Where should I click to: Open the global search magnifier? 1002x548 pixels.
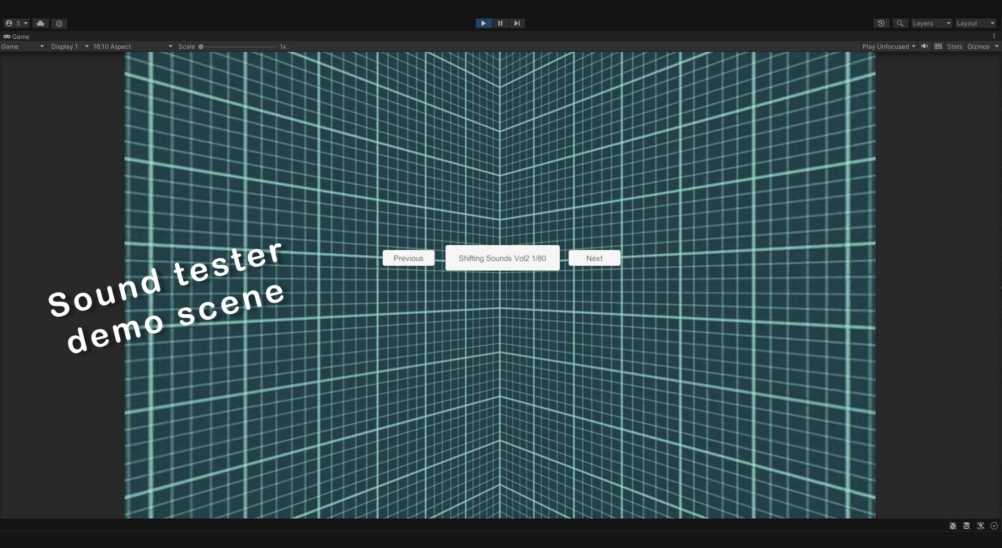click(x=900, y=23)
